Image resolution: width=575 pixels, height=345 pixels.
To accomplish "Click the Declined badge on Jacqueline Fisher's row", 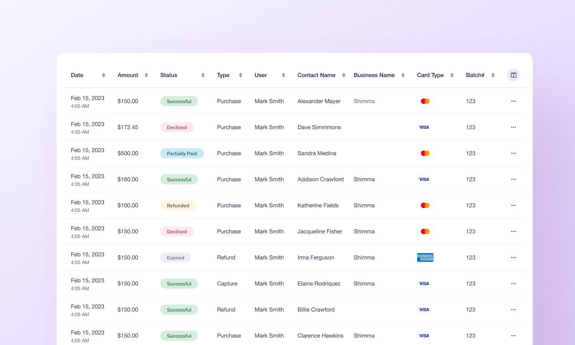I will [x=177, y=231].
